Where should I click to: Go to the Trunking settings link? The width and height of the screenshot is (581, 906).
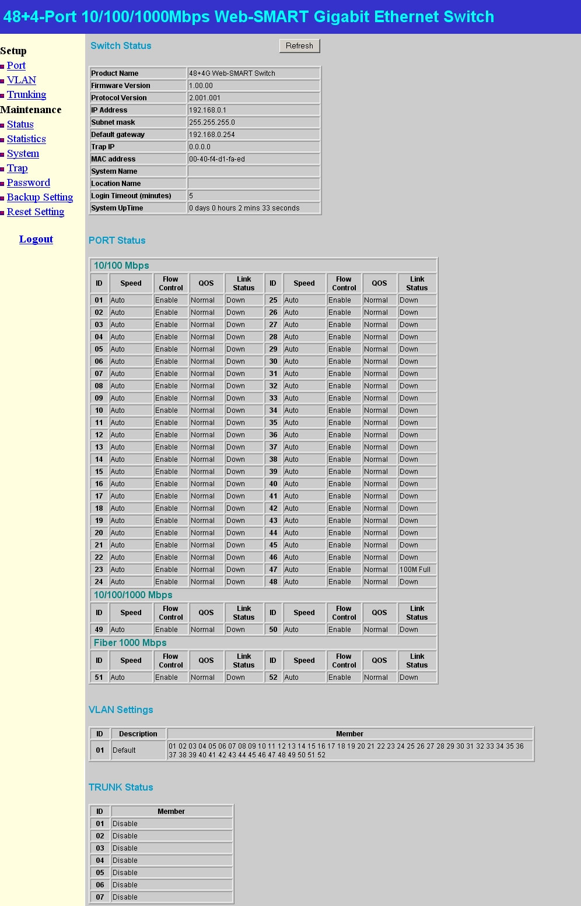(26, 94)
